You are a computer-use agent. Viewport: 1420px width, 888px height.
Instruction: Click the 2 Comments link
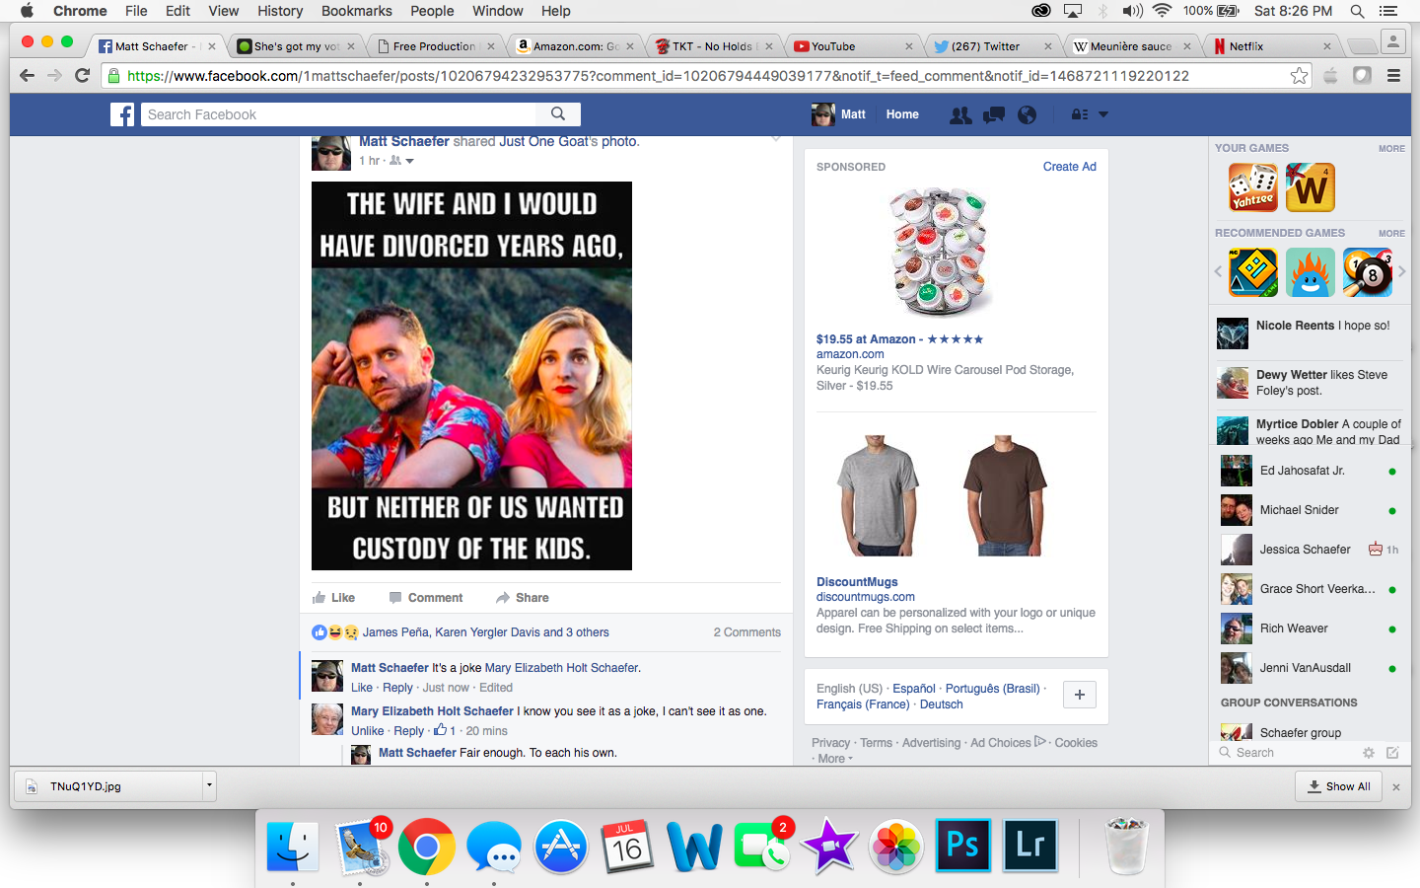click(747, 632)
